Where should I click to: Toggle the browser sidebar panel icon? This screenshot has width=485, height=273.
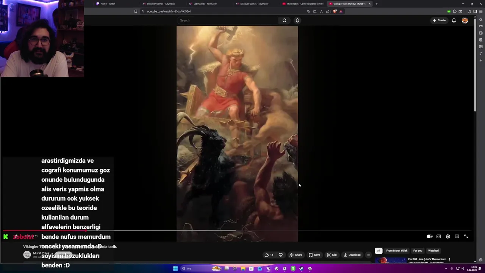click(475, 11)
